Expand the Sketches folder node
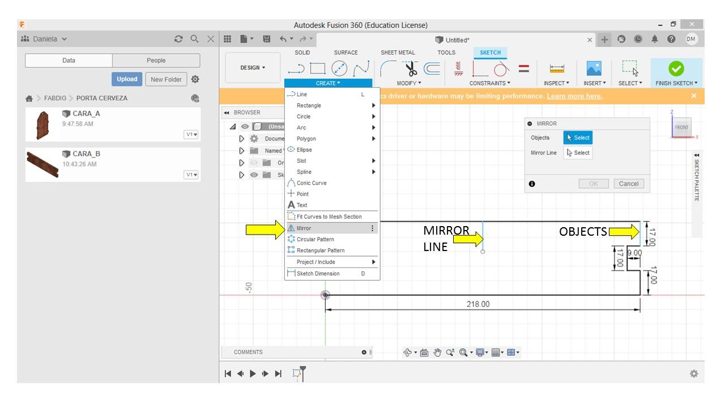This screenshot has width=725, height=408. tap(242, 175)
